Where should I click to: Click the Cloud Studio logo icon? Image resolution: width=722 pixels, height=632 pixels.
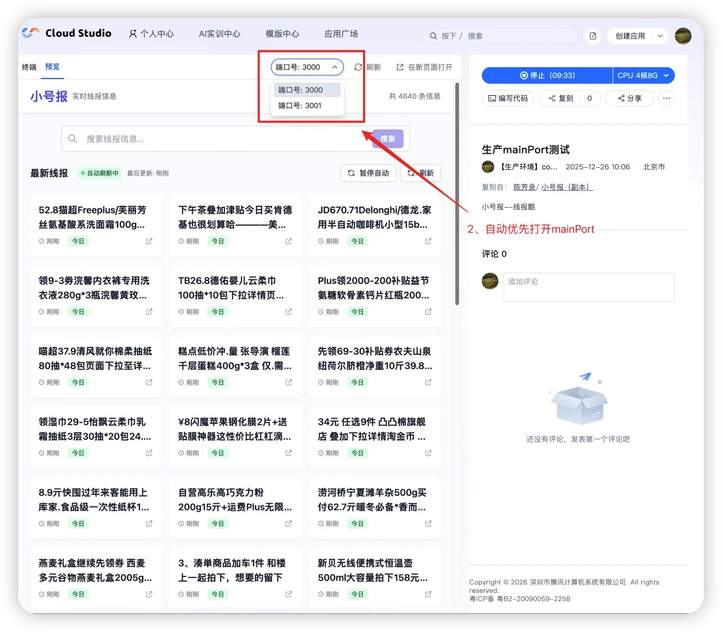point(31,33)
